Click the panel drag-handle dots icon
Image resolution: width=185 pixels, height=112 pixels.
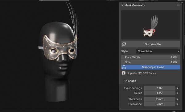pyautogui.click(x=179, y=5)
